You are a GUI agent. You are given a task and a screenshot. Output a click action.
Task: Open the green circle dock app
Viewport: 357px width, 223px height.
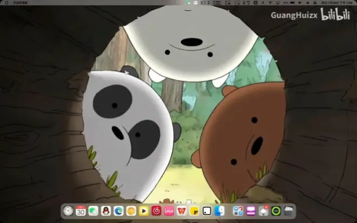coord(276,211)
